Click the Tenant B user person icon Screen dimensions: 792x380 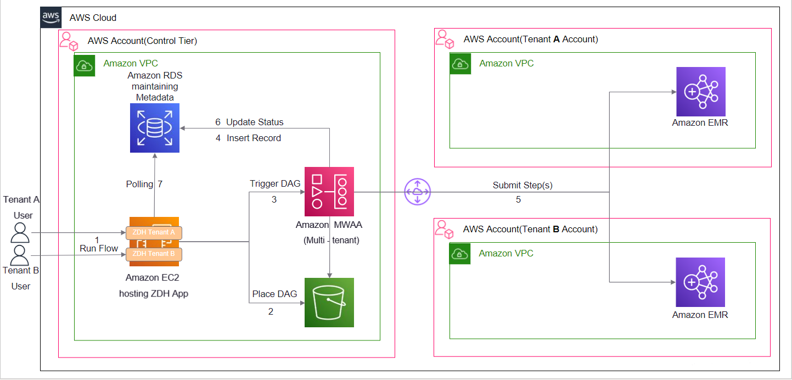[20, 255]
